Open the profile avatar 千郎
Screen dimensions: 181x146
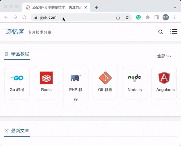166,17
